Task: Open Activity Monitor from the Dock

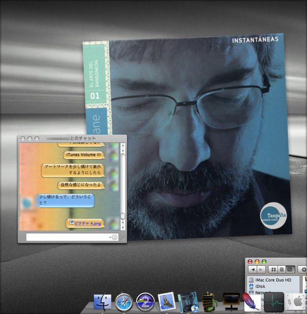Action: (x=274, y=302)
